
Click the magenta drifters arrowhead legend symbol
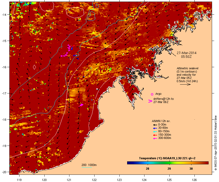(150, 101)
